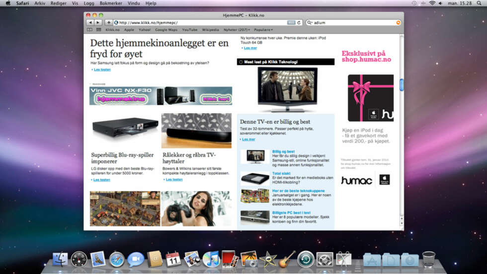Open Time Machine from the Dock
This screenshot has height=274, width=487.
[306, 259]
